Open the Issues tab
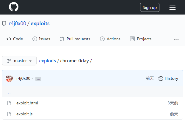This screenshot has width=185, height=121. (x=41, y=39)
